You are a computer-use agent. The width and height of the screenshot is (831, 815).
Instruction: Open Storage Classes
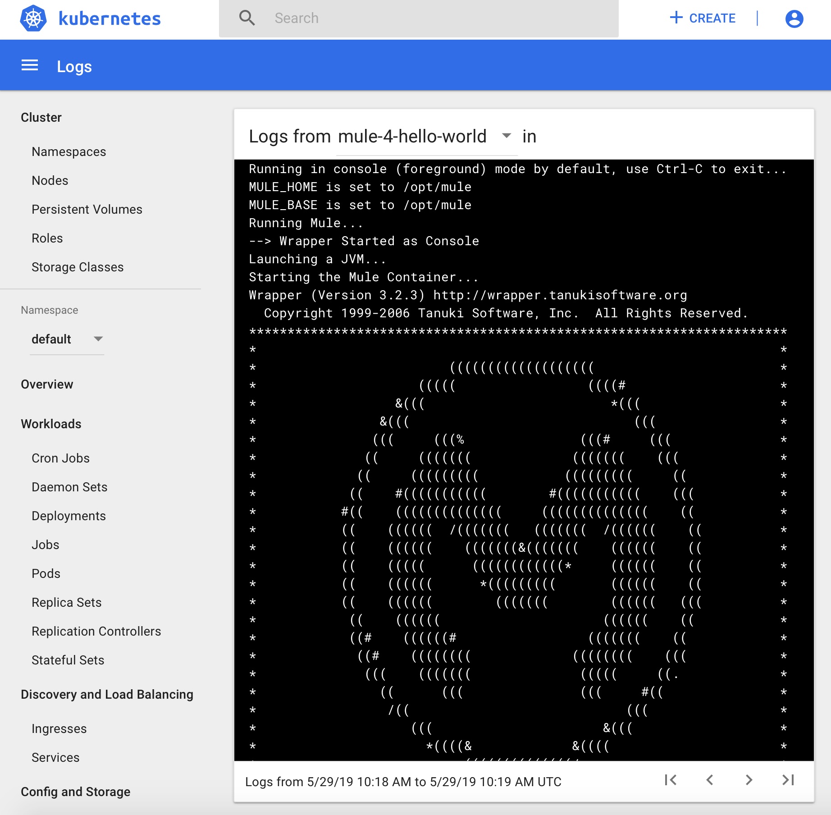pos(78,267)
